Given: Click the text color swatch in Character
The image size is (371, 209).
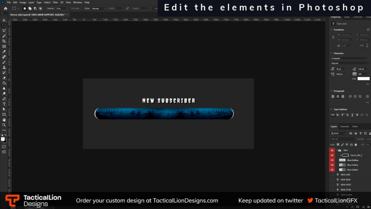Looking at the screenshot, I should tap(364, 79).
